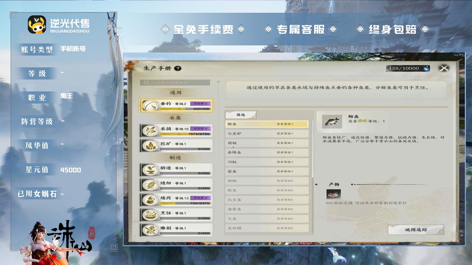The width and height of the screenshot is (472, 265).
Task: Click the 专属客服 banner text
Action: pos(301,29)
